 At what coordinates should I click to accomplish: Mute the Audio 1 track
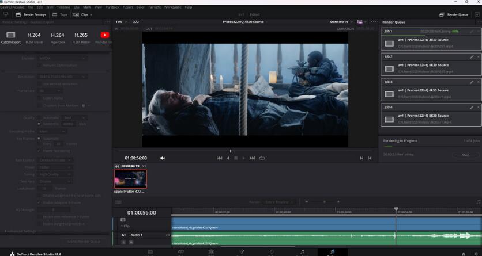click(x=131, y=242)
